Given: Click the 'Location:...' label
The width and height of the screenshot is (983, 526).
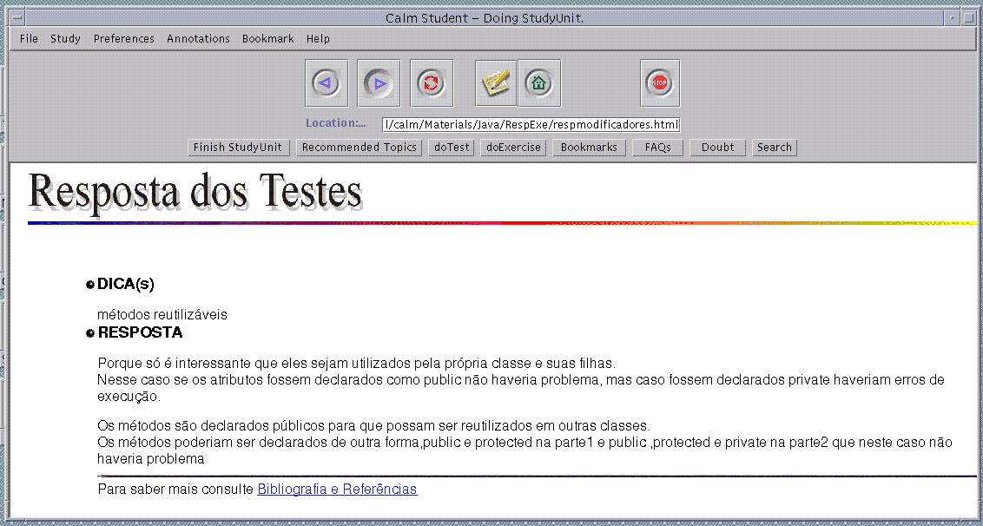Looking at the screenshot, I should coord(335,123).
